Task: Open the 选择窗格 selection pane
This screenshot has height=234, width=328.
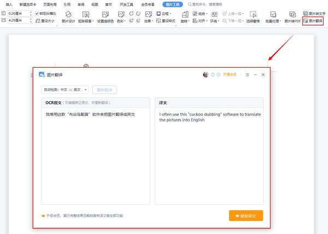Action: 253,16
